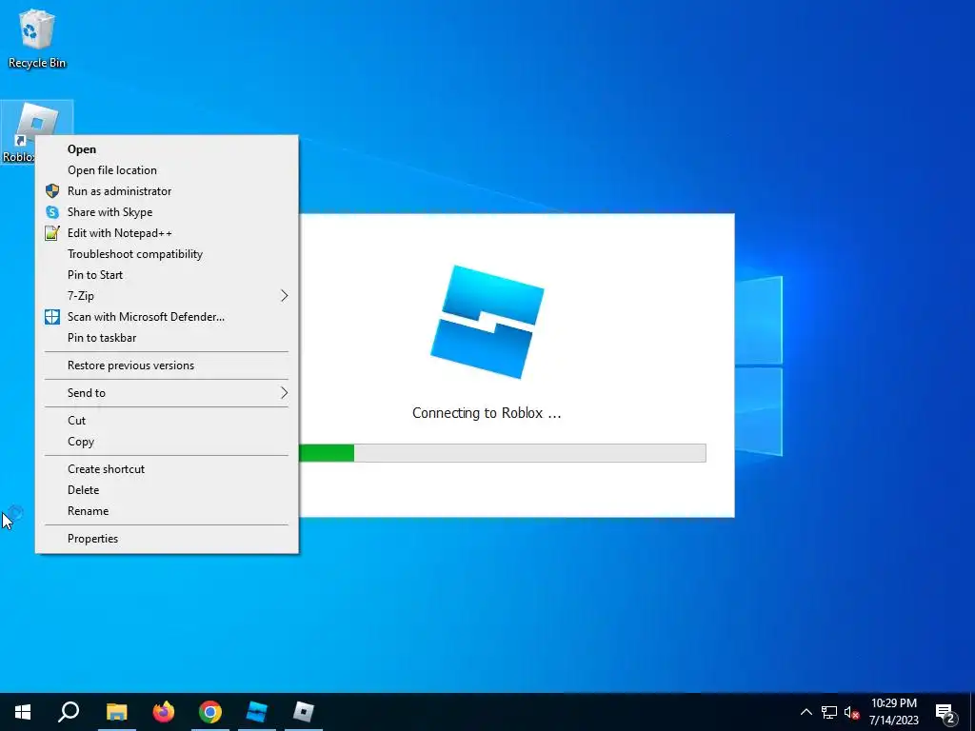Open Properties from context menu
Image resolution: width=975 pixels, height=731 pixels.
click(167, 539)
